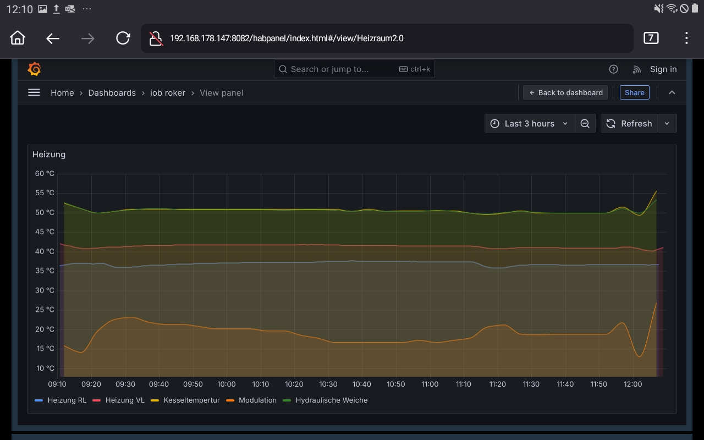Click the orange Modulation color swatch

pos(230,400)
